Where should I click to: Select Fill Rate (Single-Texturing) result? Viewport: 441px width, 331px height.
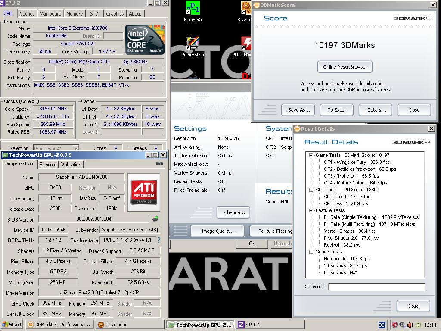[x=371, y=217]
